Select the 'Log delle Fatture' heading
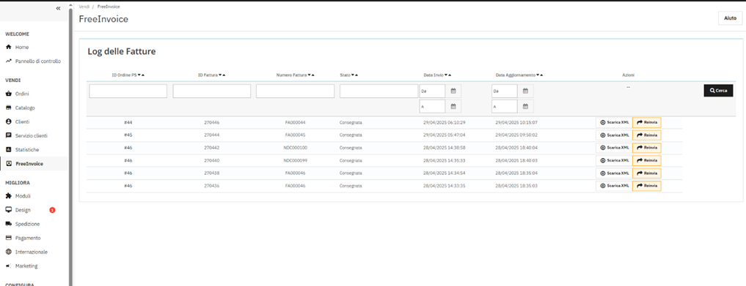 coord(122,52)
